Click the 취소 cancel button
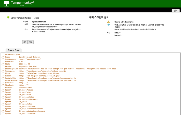This screenshot has width=181, height=115. tap(31, 42)
